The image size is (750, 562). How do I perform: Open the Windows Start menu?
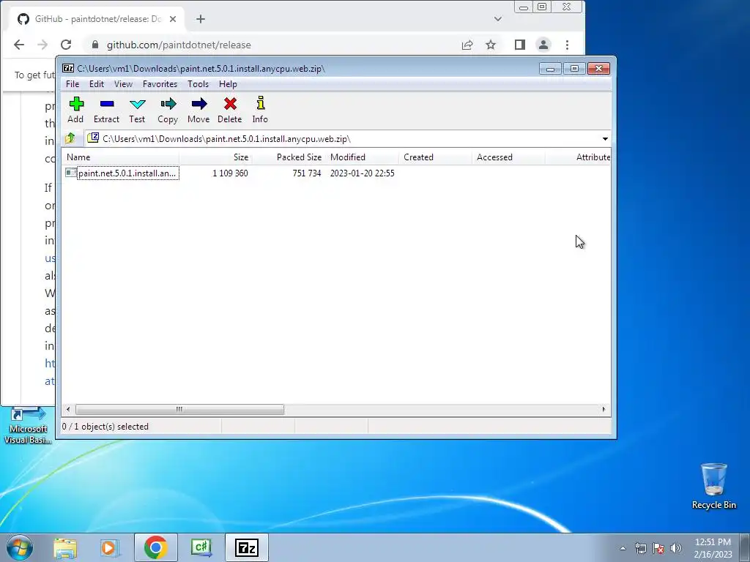(x=19, y=547)
